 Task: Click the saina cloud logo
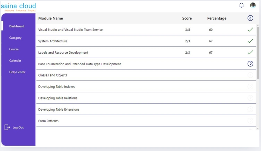(x=18, y=7)
